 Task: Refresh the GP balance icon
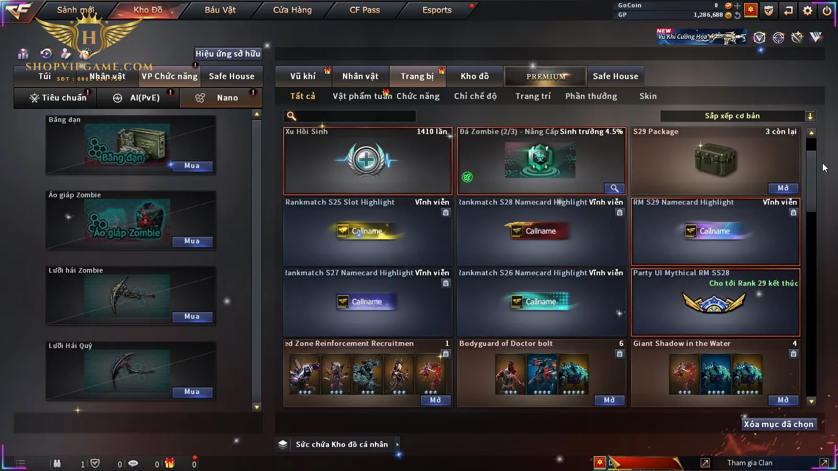pos(737,15)
